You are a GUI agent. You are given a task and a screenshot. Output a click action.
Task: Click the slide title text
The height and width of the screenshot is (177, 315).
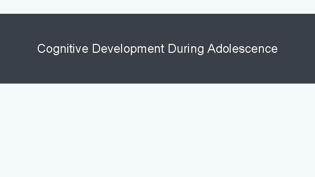pyautogui.click(x=157, y=49)
